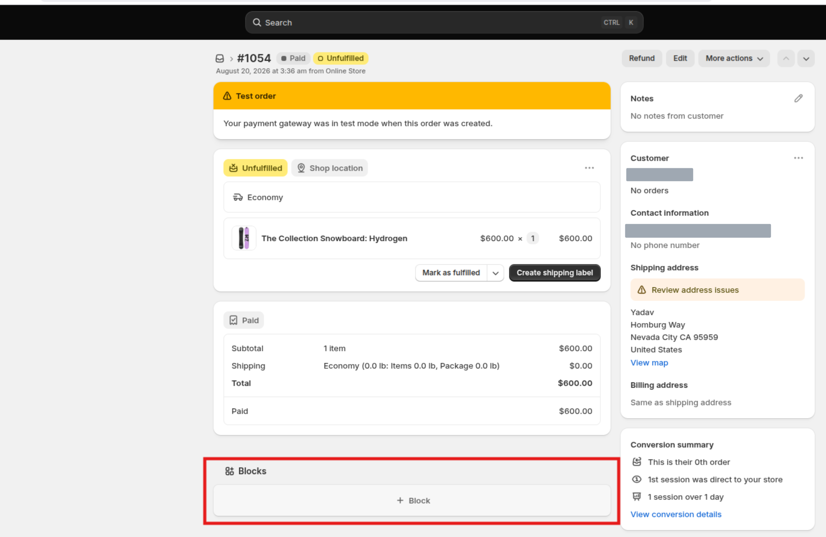
Task: Expand the Mark as fulfilled arrow dropdown
Action: coord(495,273)
